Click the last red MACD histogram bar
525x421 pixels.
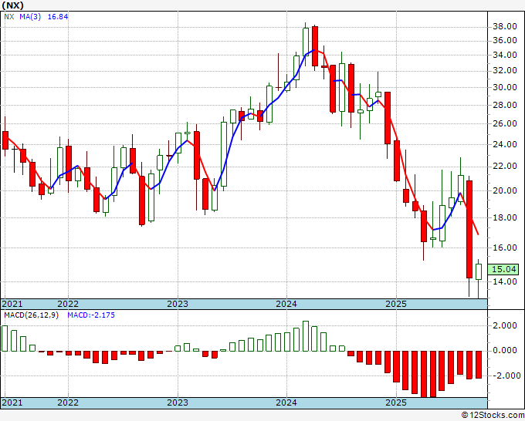click(x=479, y=365)
